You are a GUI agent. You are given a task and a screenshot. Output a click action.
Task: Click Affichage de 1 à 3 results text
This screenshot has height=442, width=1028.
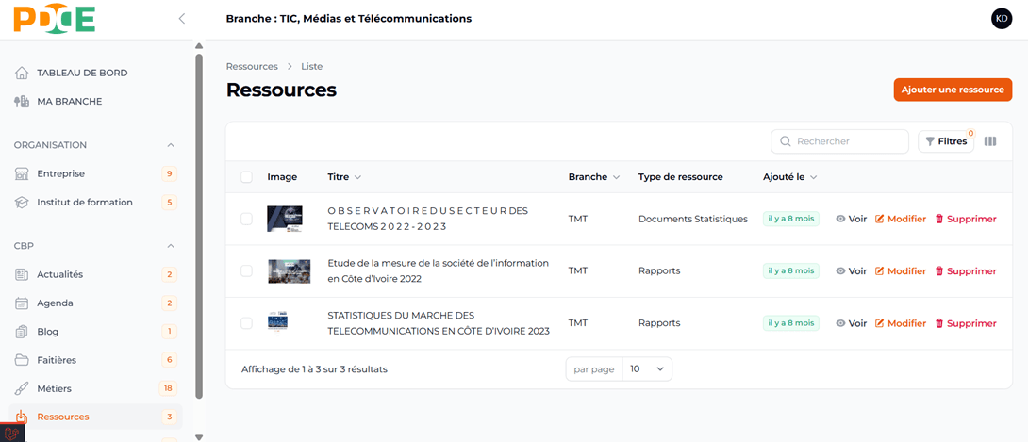[x=314, y=368]
